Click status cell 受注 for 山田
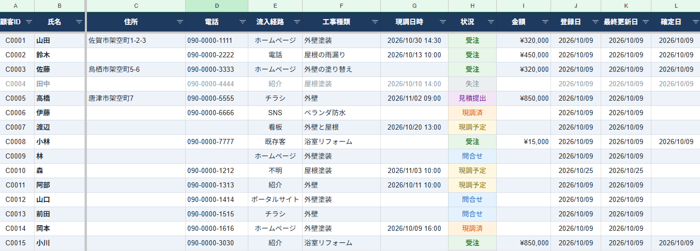This screenshot has height=251, width=700. [x=472, y=40]
